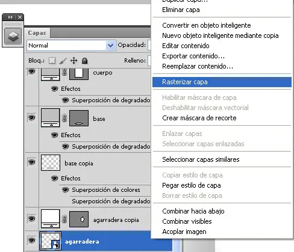
Task: Close the collapsed panel dock
Action: coord(20,17)
